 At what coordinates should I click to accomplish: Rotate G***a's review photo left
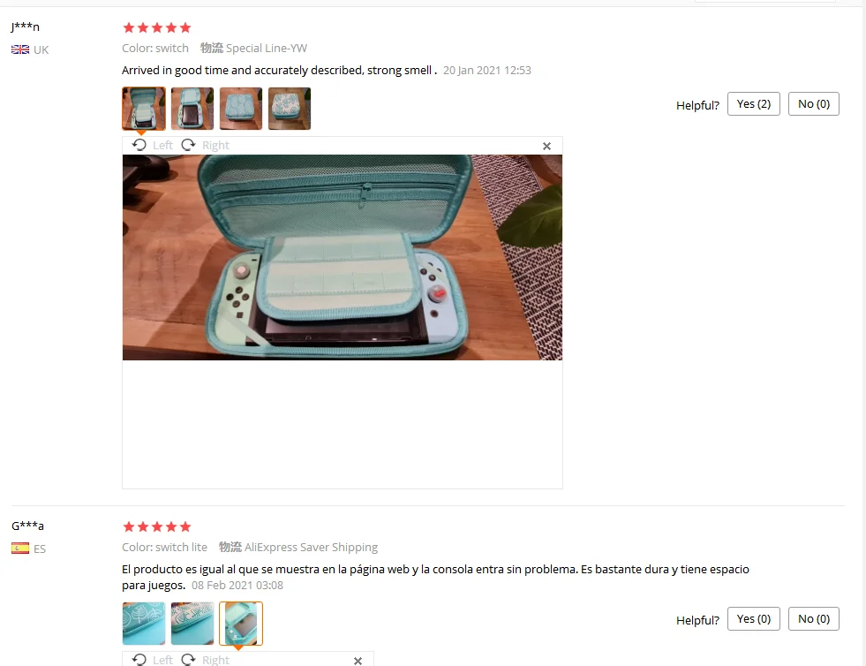click(153, 660)
